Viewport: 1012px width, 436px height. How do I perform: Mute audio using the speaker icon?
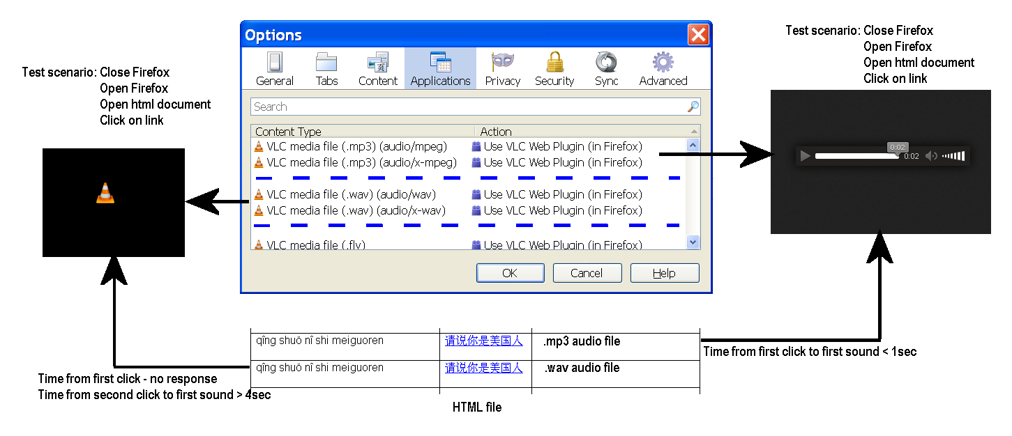(931, 156)
